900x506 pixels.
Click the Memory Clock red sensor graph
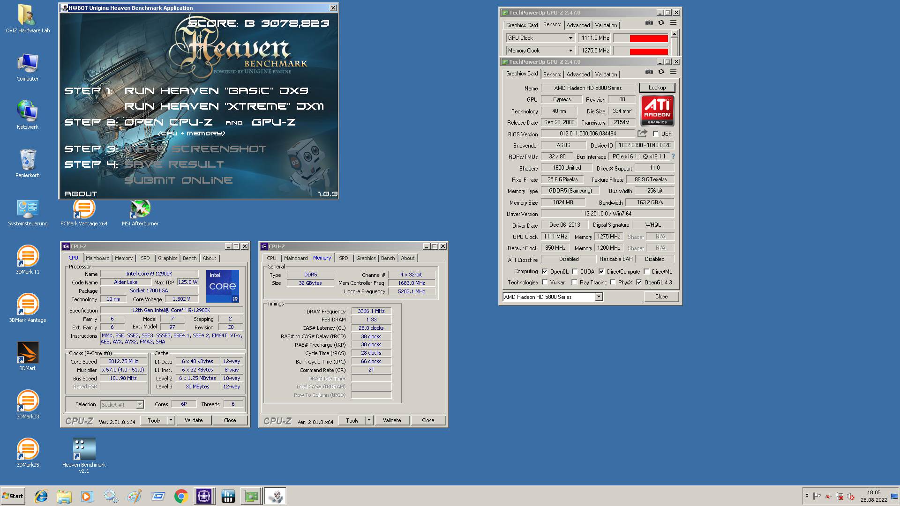pyautogui.click(x=640, y=51)
